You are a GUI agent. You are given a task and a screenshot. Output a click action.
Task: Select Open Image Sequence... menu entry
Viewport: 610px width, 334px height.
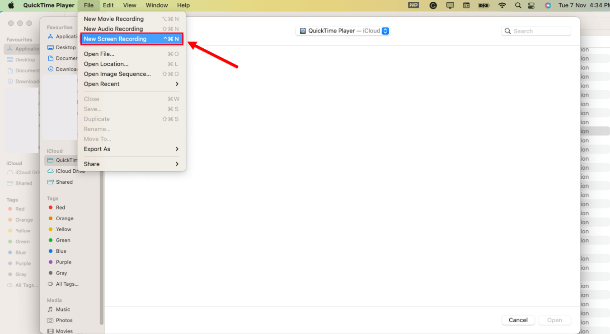(131, 74)
